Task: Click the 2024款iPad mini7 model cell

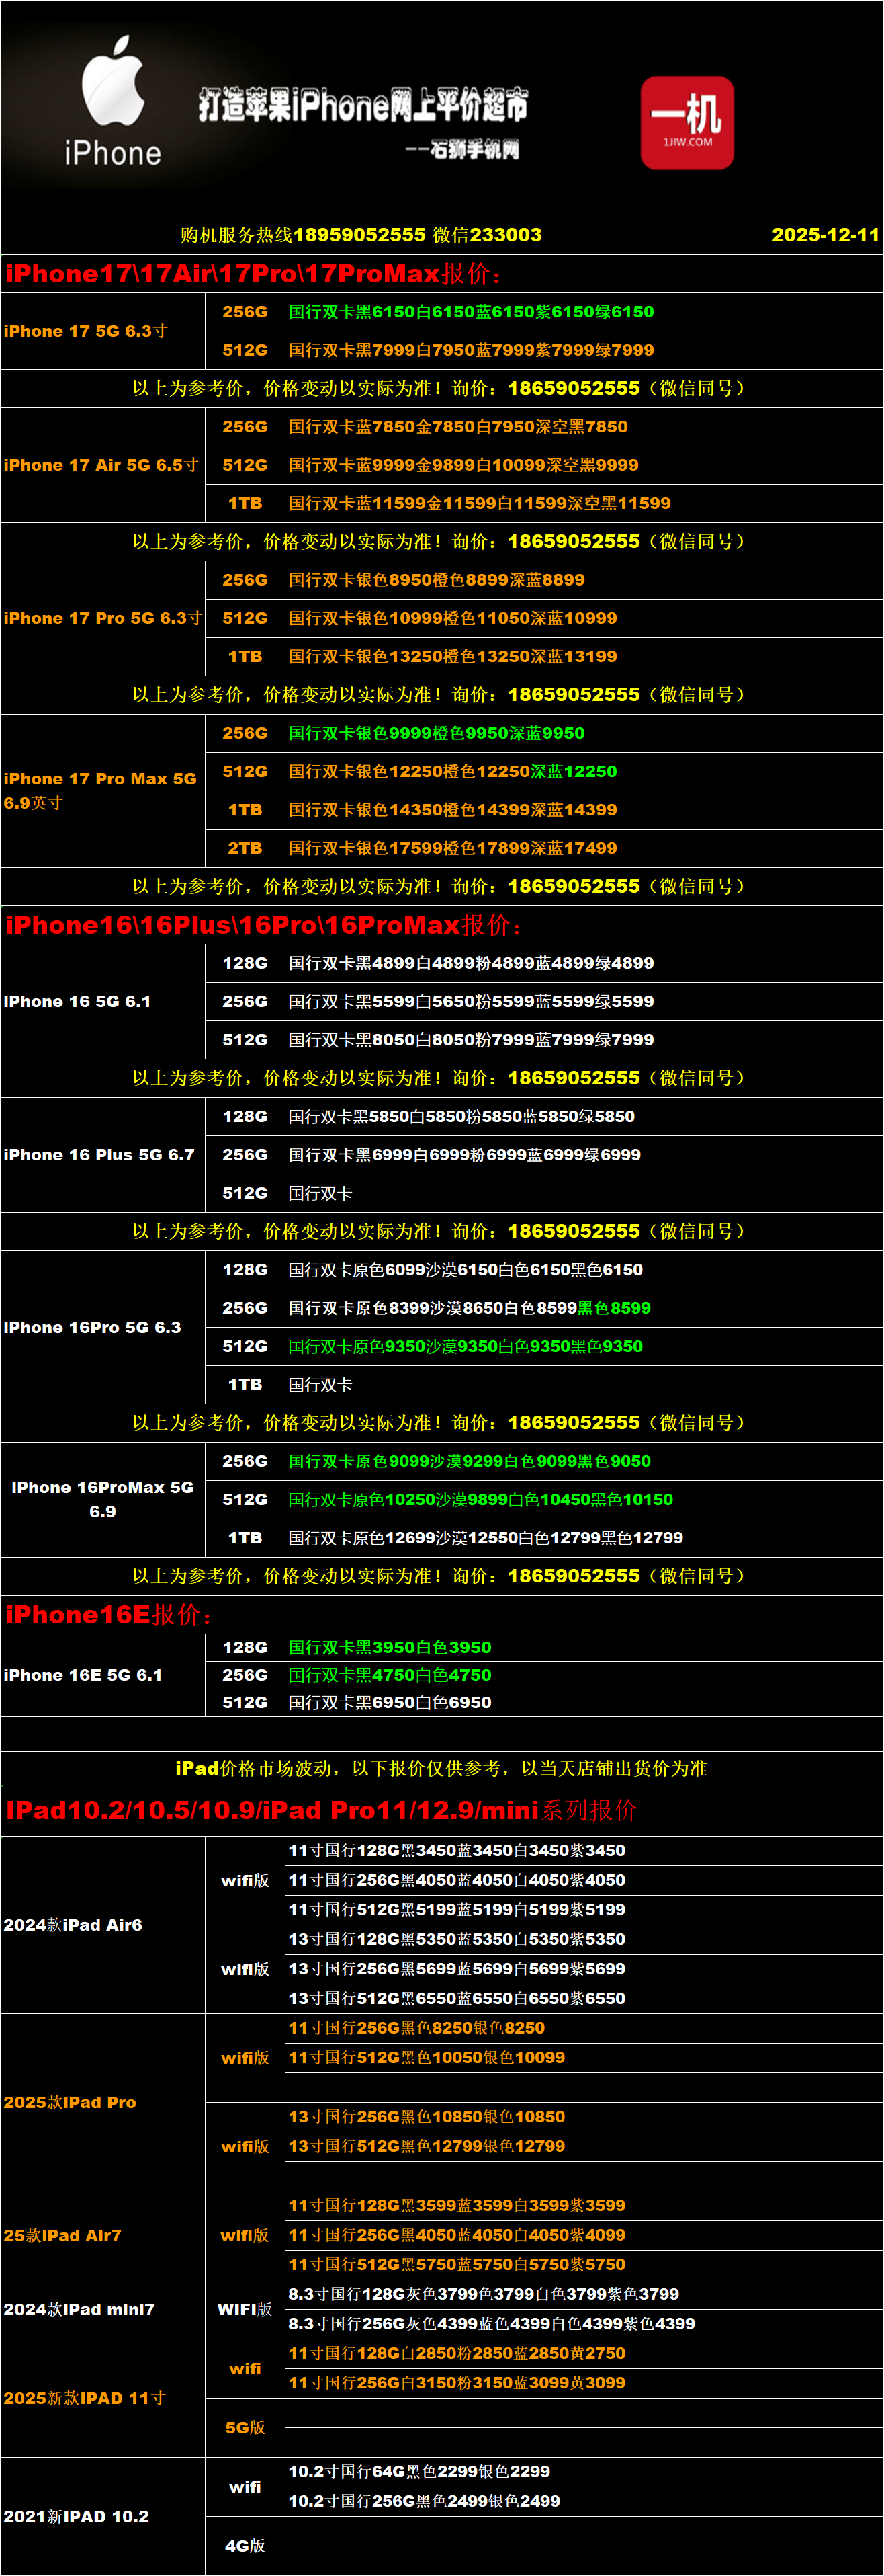Action: click(80, 2309)
